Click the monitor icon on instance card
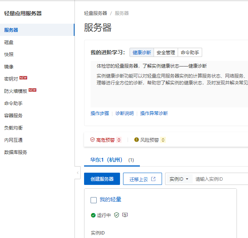Viewport: 248px width, 238px height. click(x=125, y=215)
